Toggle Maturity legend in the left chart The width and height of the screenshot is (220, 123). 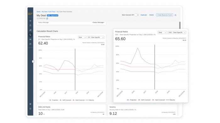pos(90,100)
